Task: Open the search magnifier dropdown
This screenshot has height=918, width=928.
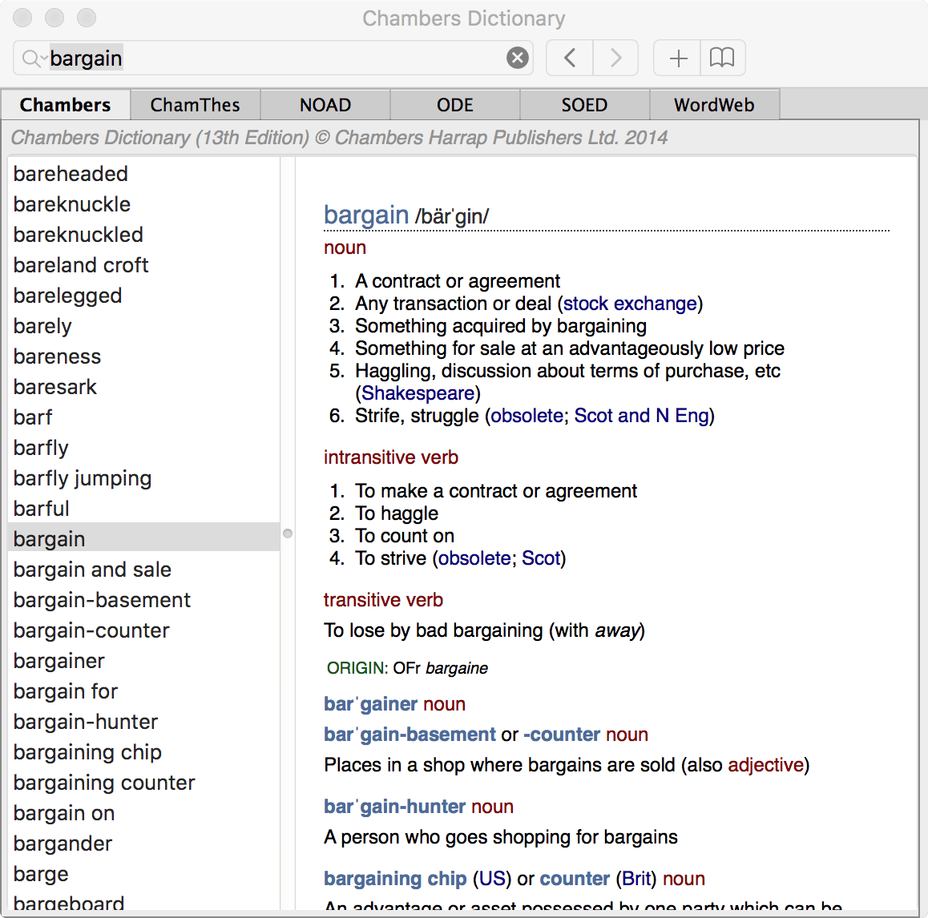Action: point(32,58)
